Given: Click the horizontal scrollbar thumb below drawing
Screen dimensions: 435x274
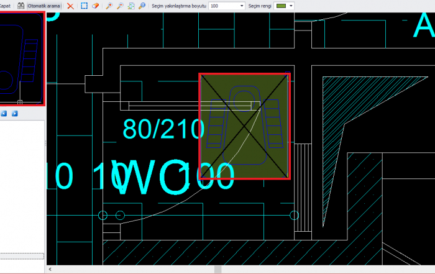Looking at the screenshot, I should point(217,270).
